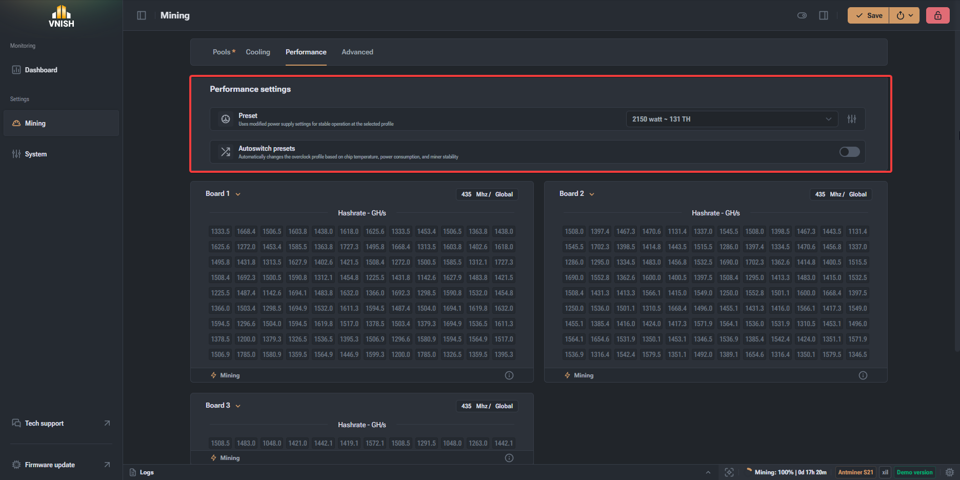This screenshot has height=480, width=960.
Task: Click the find-miner scan icon in status bar
Action: click(x=729, y=472)
